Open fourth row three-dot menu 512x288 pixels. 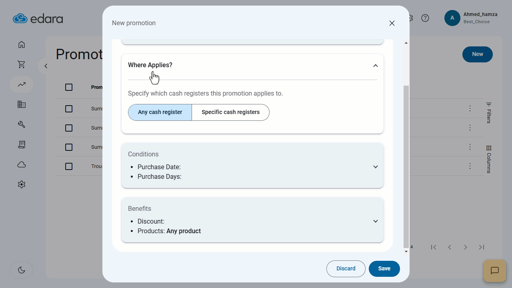click(470, 166)
